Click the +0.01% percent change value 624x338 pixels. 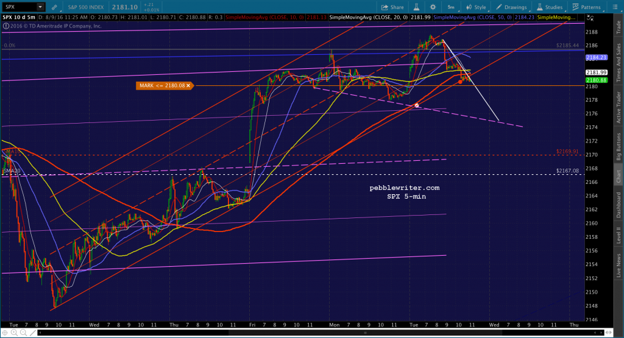click(151, 10)
